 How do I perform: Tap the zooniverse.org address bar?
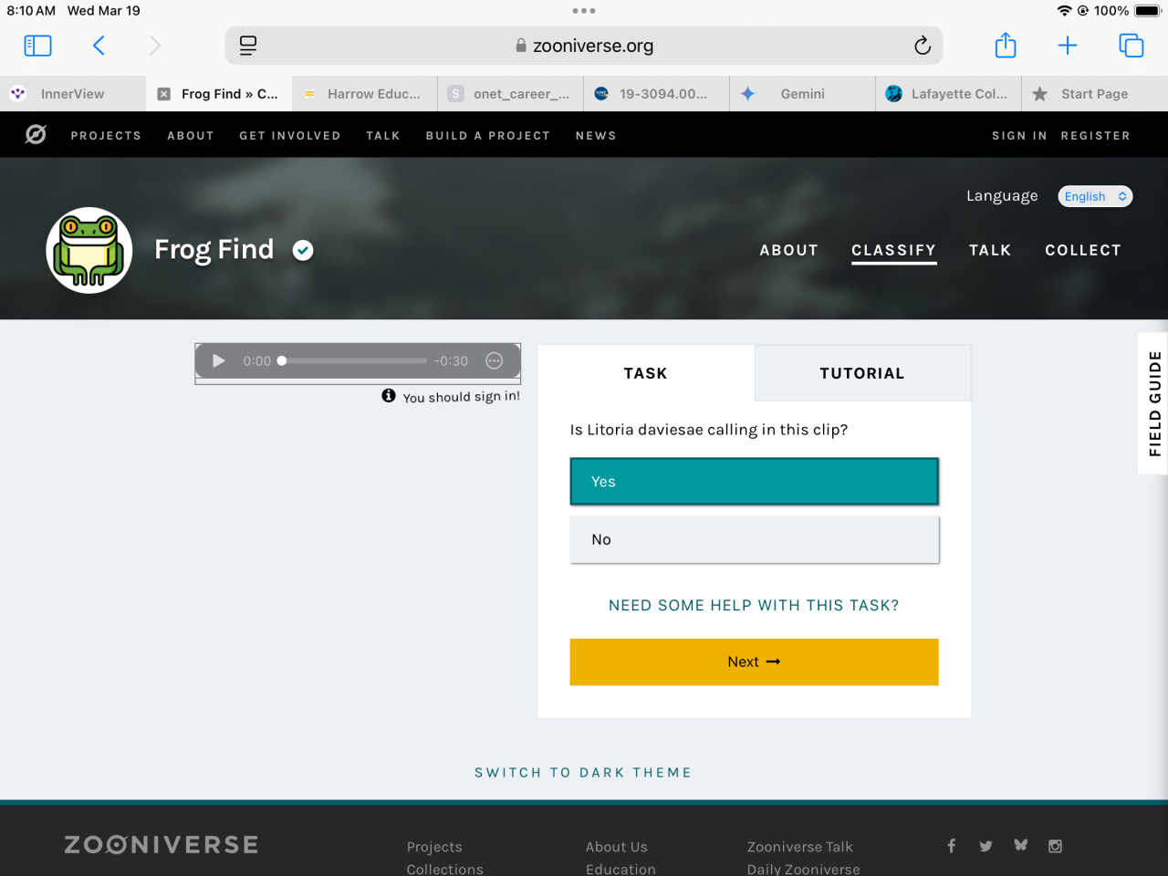[584, 46]
